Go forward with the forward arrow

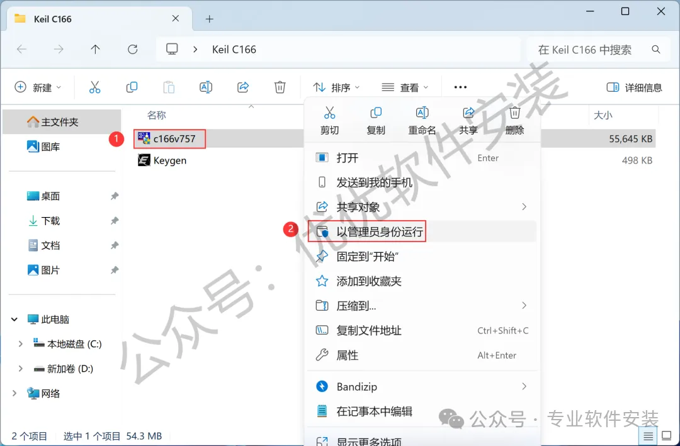pos(59,50)
